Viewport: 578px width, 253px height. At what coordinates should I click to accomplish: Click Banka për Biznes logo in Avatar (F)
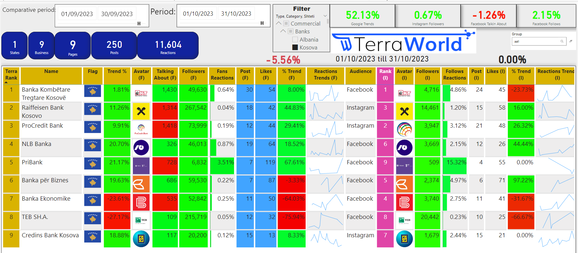coord(141,184)
